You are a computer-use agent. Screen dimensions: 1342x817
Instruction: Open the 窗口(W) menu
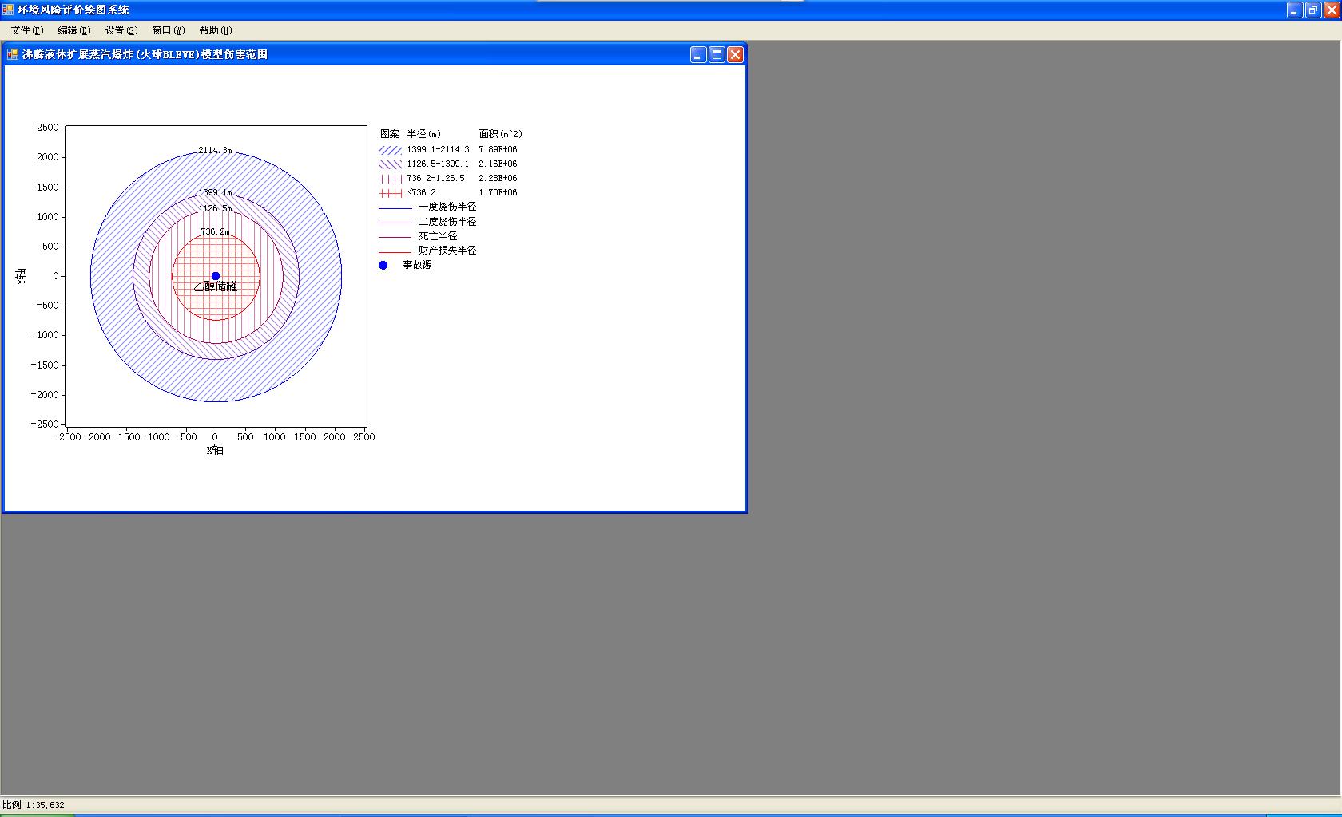pos(169,30)
